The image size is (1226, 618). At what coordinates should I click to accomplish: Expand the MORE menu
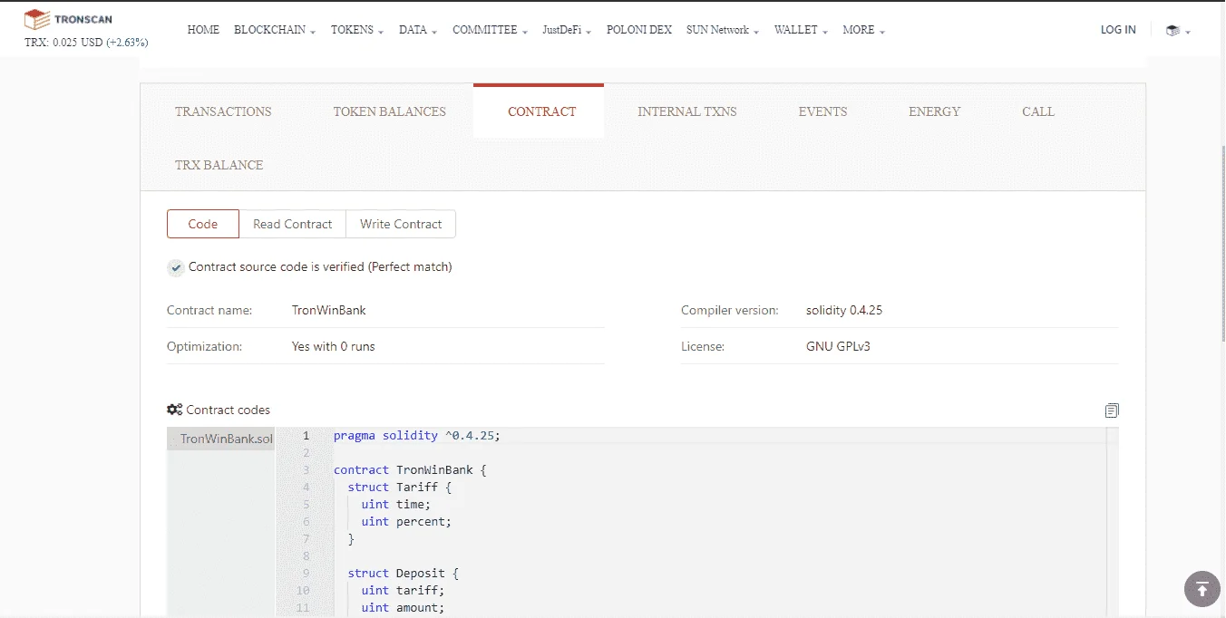863,30
